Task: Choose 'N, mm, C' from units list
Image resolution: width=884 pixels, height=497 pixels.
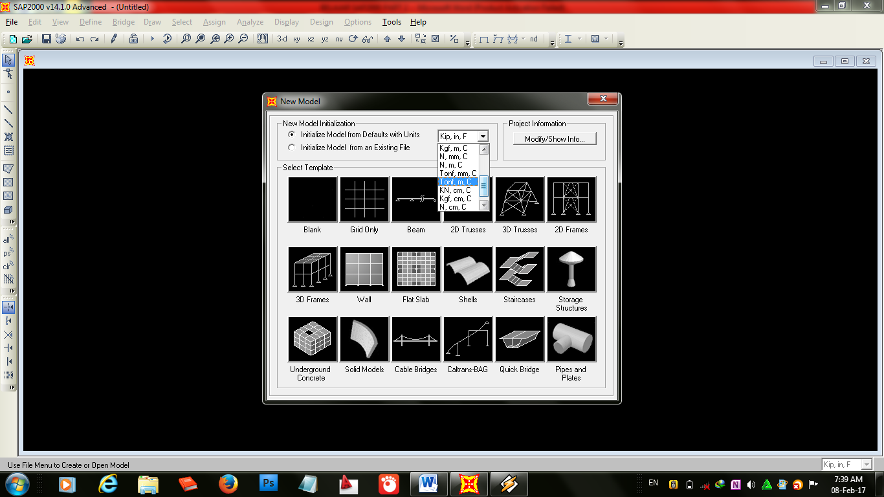Action: [458, 157]
